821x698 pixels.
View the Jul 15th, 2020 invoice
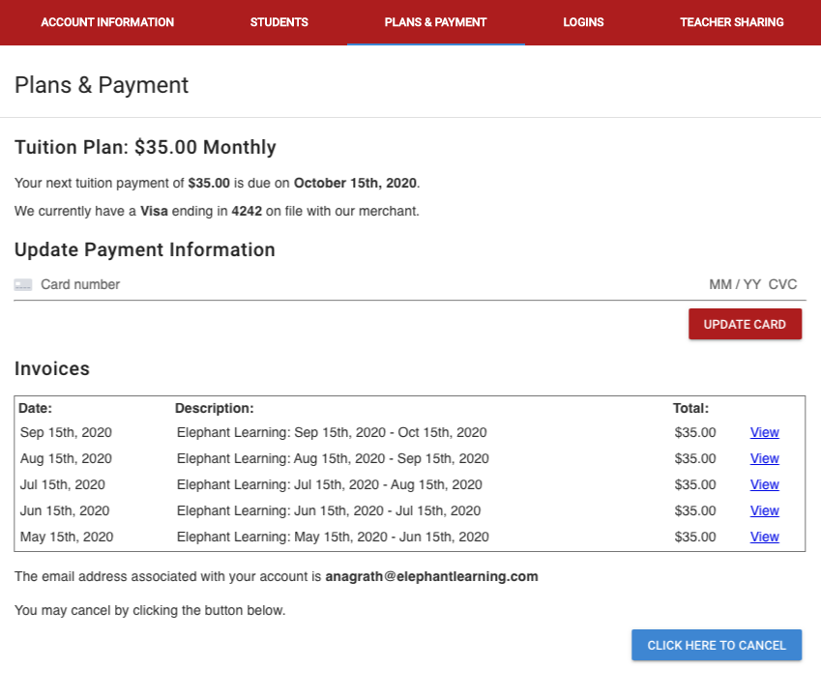765,485
